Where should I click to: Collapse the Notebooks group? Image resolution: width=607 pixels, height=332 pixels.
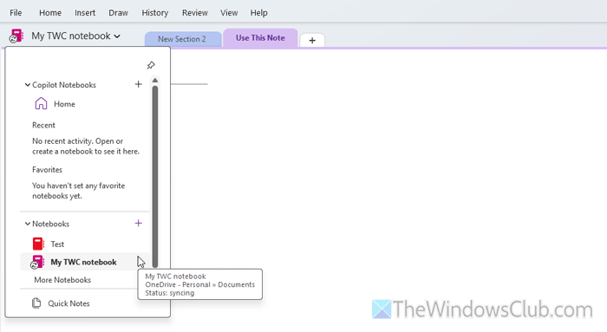[28, 224]
